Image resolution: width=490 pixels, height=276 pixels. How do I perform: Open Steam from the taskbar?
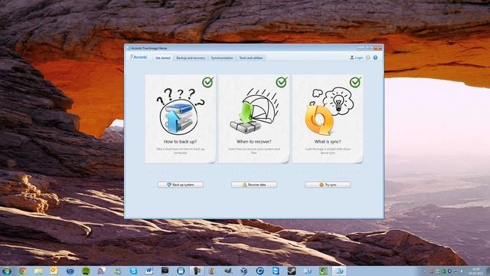tap(292, 271)
